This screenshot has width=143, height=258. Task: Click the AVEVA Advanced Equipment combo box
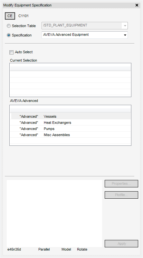point(85,35)
